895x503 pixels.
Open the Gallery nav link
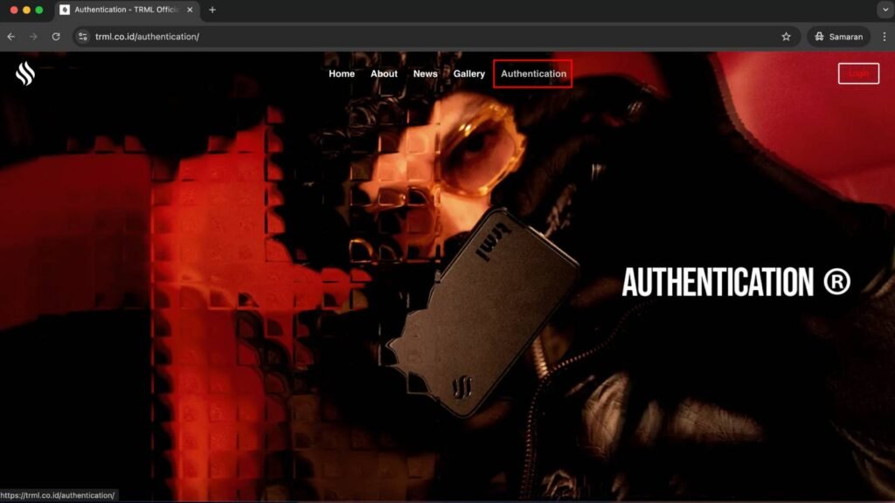[469, 73]
